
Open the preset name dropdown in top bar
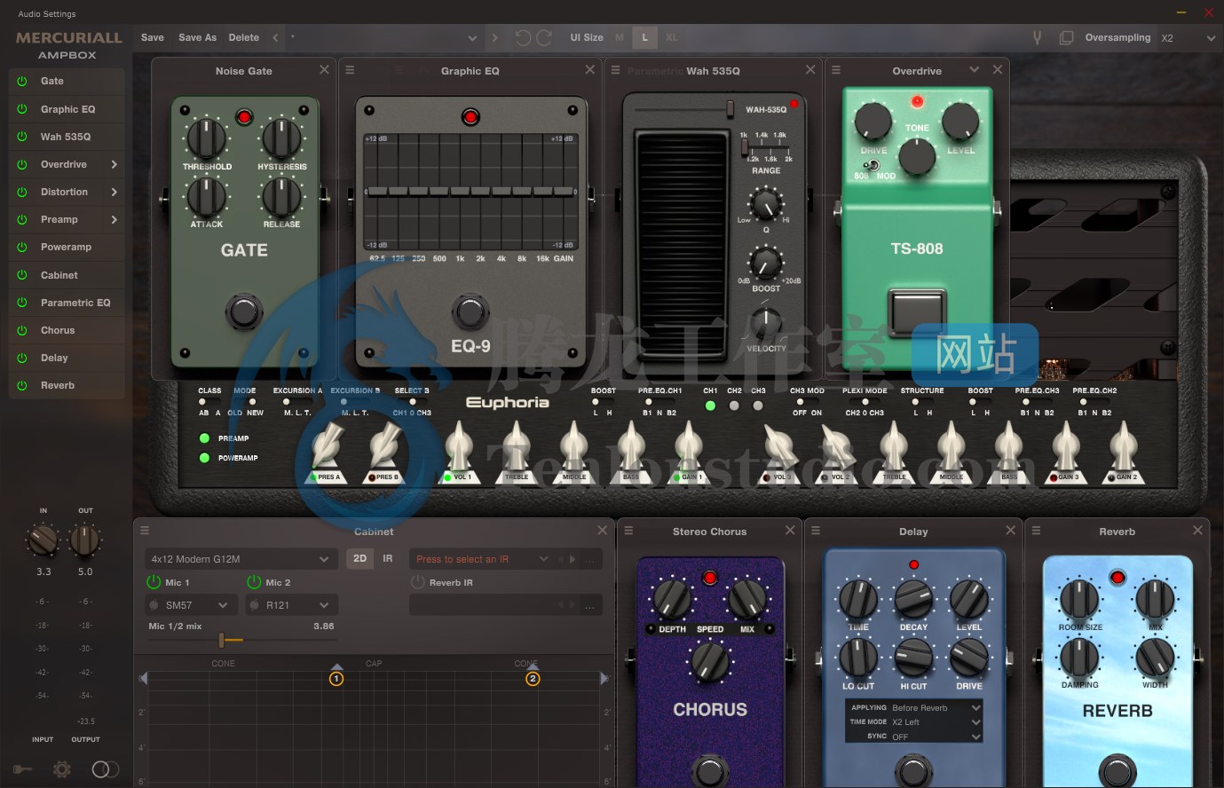(x=472, y=38)
